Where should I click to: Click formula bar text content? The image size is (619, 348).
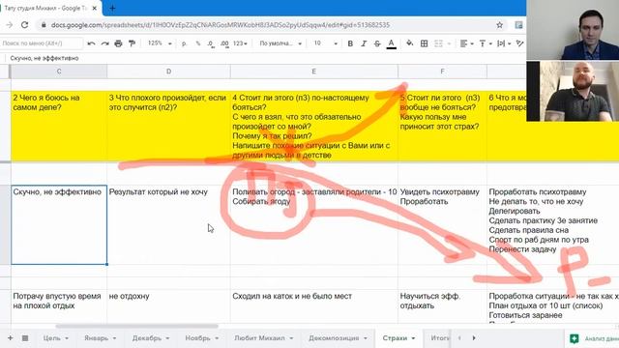44,58
